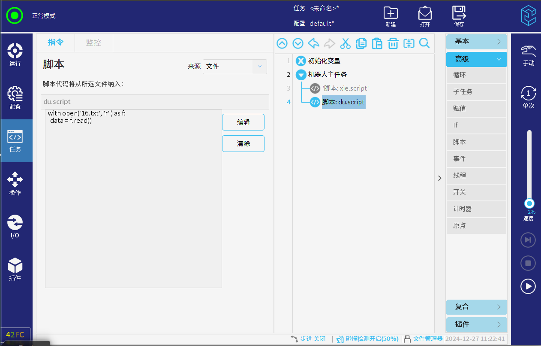Move node up with the up-arrow icon
The image size is (541, 346).
[282, 43]
